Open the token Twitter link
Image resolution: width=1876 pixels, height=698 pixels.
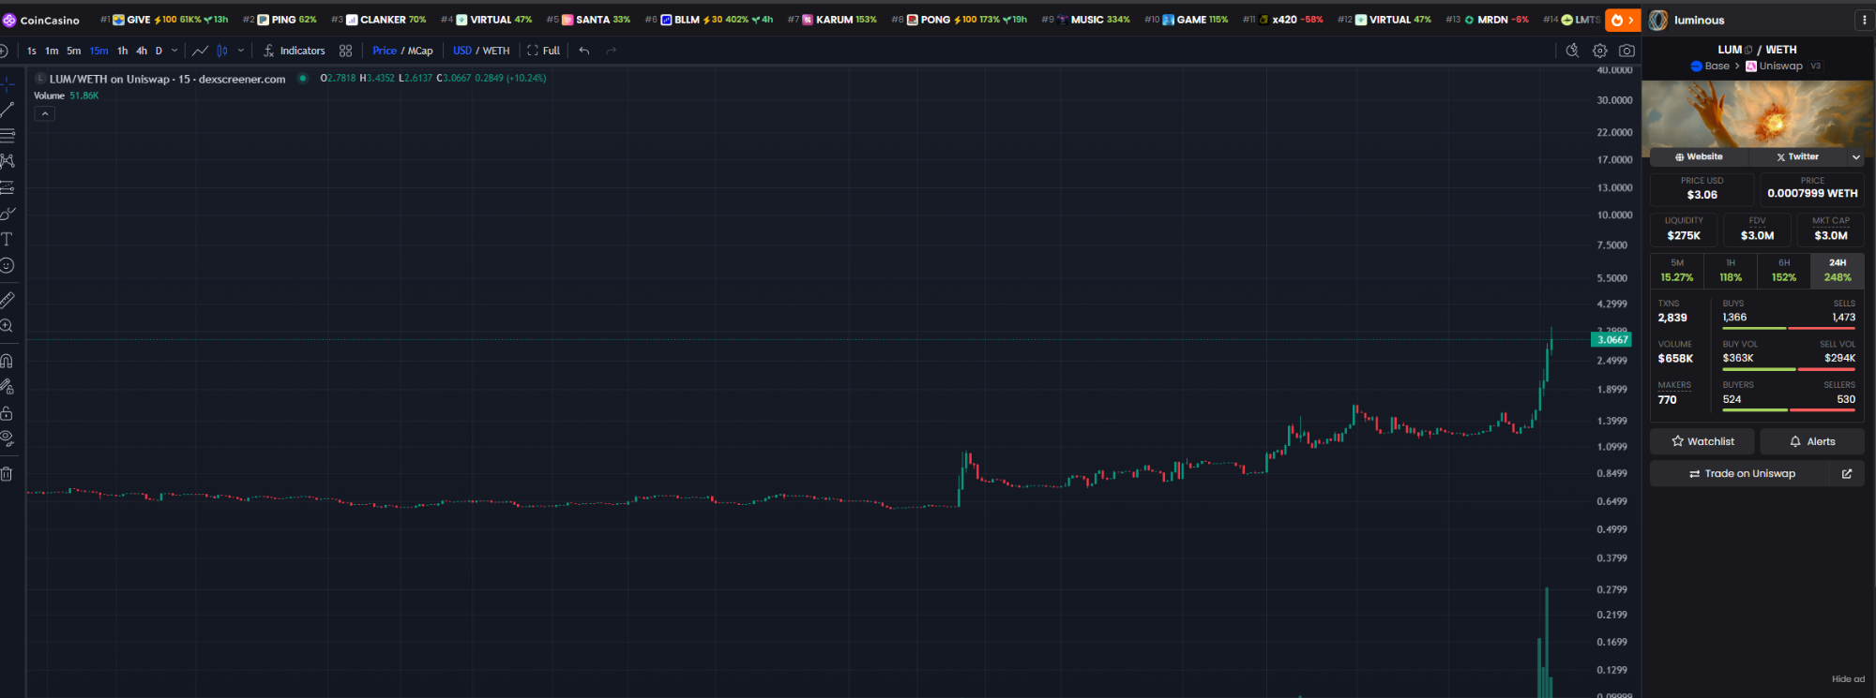pos(1798,157)
